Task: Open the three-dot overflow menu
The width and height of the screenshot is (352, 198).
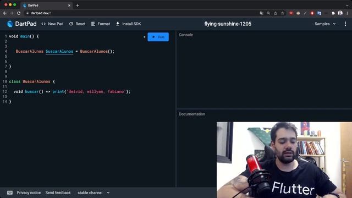Action: 345,24
